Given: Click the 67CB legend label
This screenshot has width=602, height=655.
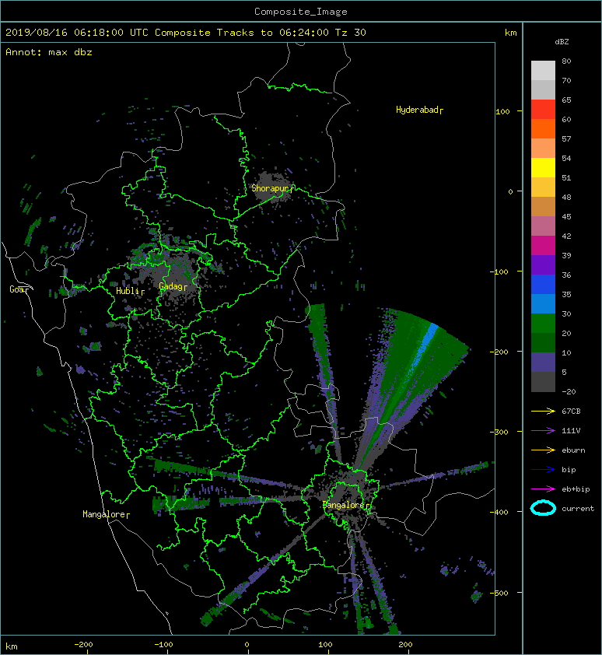Looking at the screenshot, I should tap(571, 412).
